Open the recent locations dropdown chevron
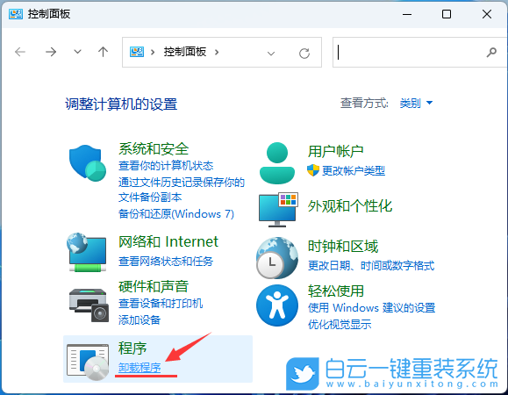This screenshot has width=508, height=395. pos(77,52)
